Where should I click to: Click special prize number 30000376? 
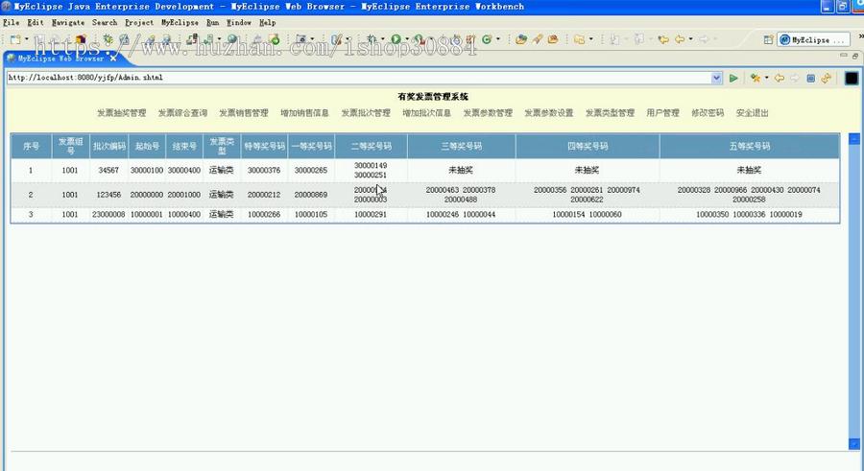(264, 170)
